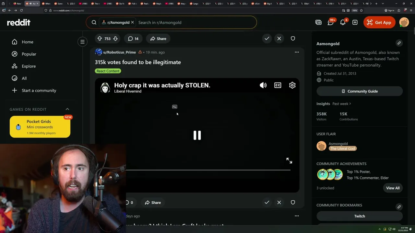Open a new browser tab with plus
415x233 pixels.
pyautogui.click(x=376, y=4)
